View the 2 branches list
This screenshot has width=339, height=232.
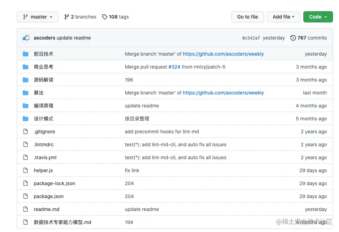pos(80,17)
